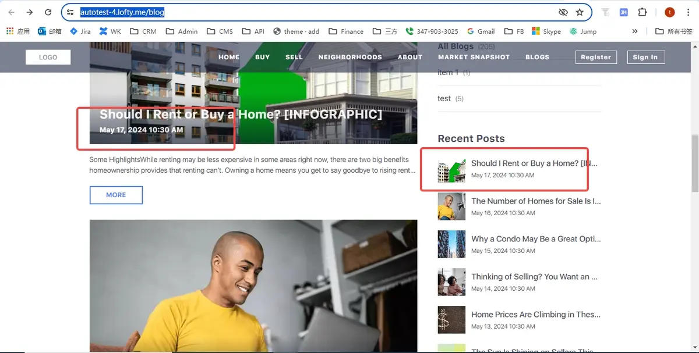Click thumbnail of 'Number of Homes for Sale' post

tap(451, 206)
